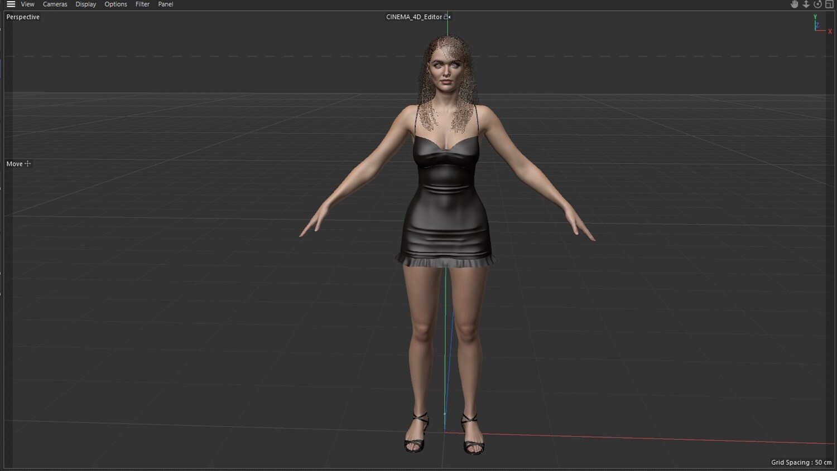
Task: Open the Filter menu
Action: (x=142, y=4)
